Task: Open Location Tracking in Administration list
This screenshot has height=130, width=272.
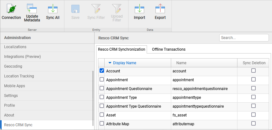Action: pos(19,76)
